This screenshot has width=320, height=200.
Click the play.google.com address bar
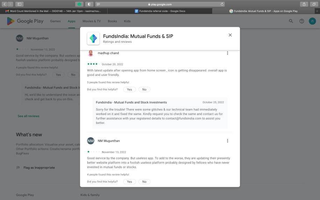[160, 4]
